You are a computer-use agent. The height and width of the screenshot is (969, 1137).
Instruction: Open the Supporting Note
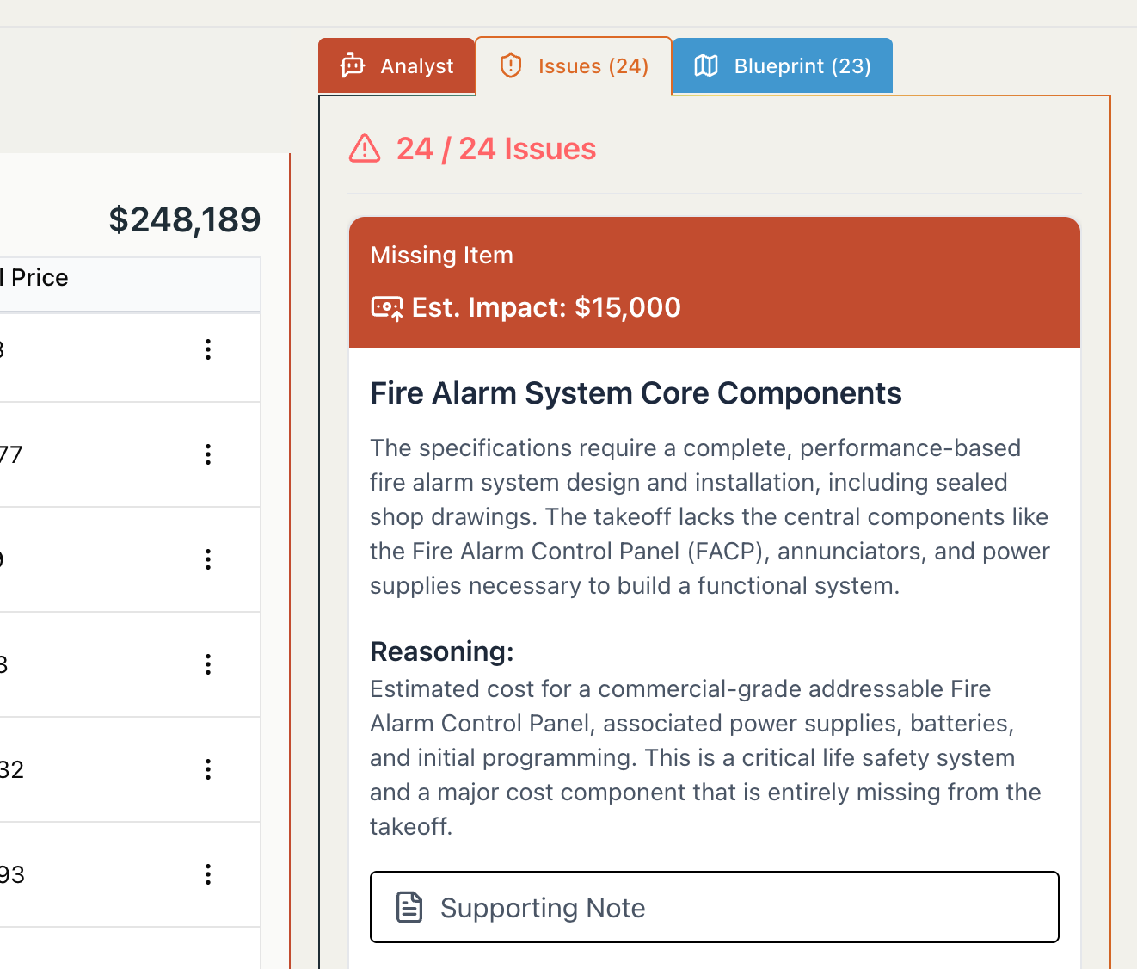(x=714, y=907)
